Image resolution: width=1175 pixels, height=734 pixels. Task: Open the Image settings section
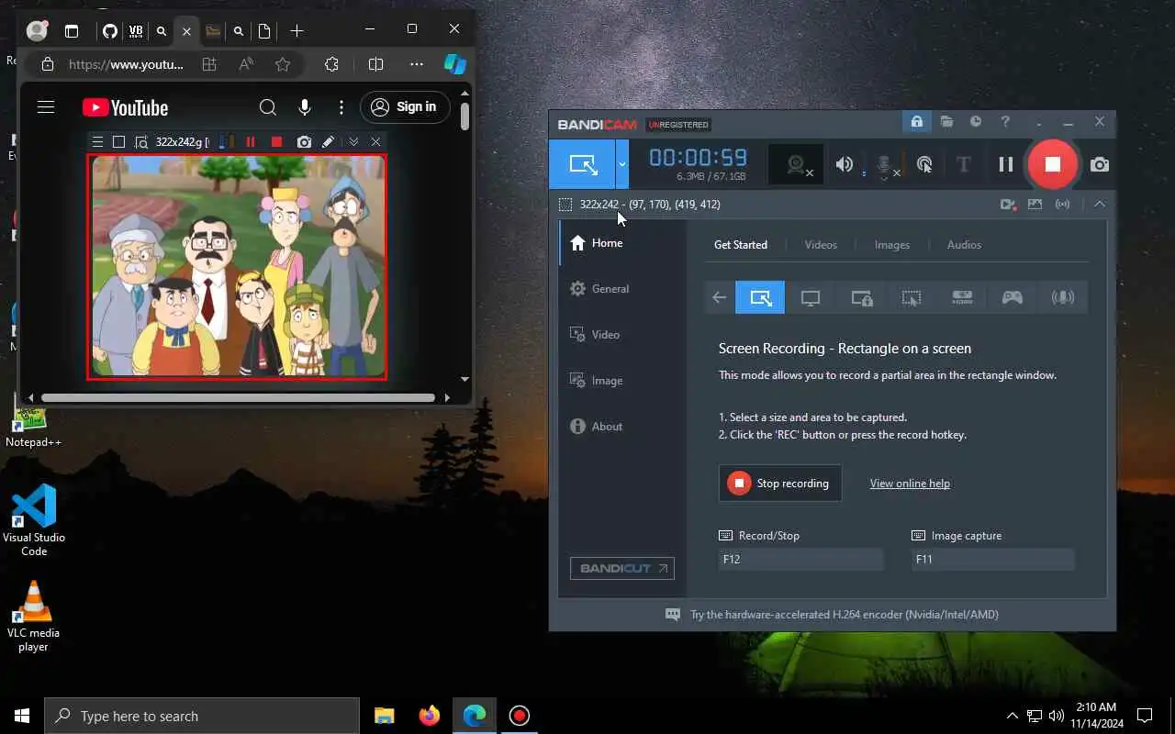pyautogui.click(x=622, y=381)
